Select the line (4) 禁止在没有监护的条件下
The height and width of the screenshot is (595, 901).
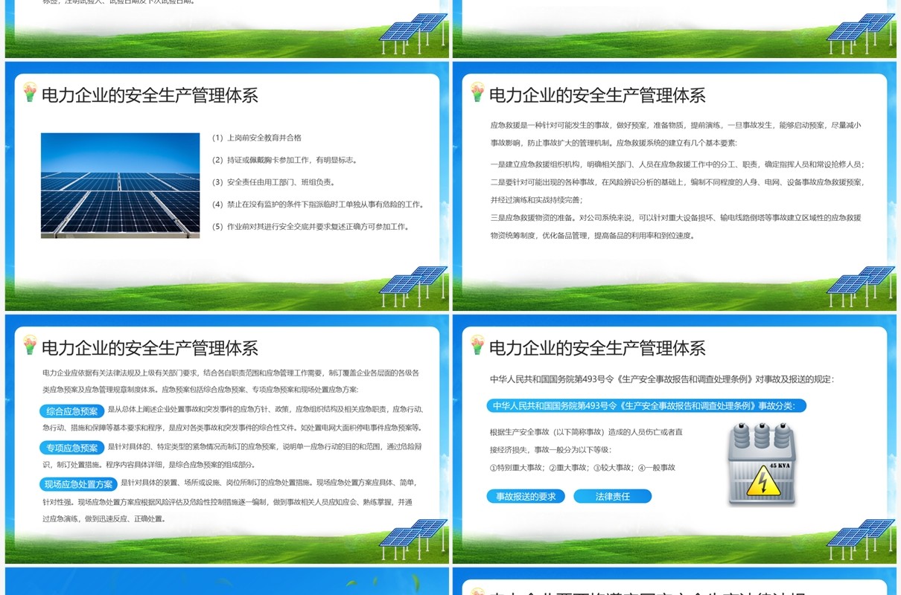(x=317, y=205)
